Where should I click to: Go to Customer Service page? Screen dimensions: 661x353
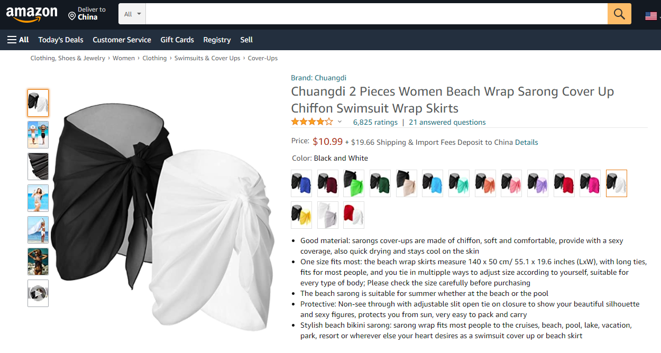point(122,40)
